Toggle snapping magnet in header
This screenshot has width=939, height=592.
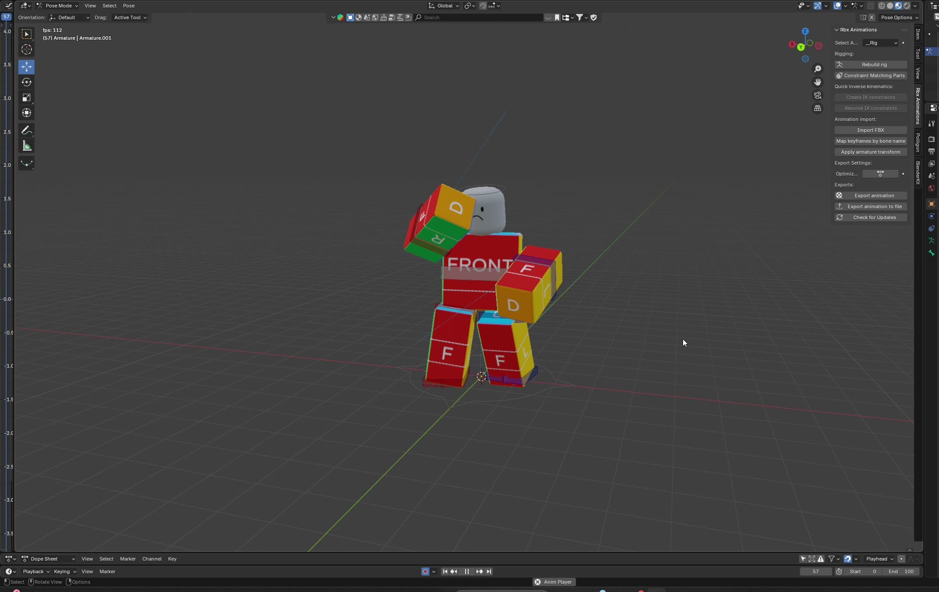(x=483, y=6)
